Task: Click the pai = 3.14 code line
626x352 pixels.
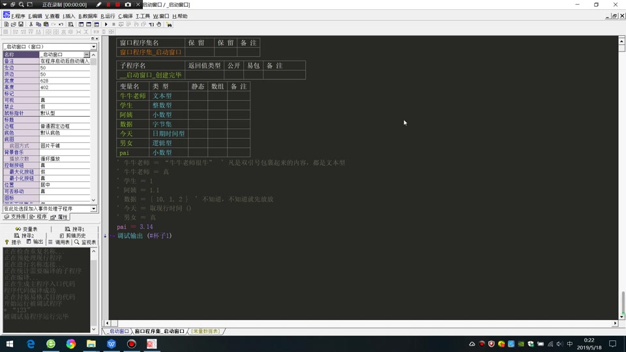Action: click(134, 227)
